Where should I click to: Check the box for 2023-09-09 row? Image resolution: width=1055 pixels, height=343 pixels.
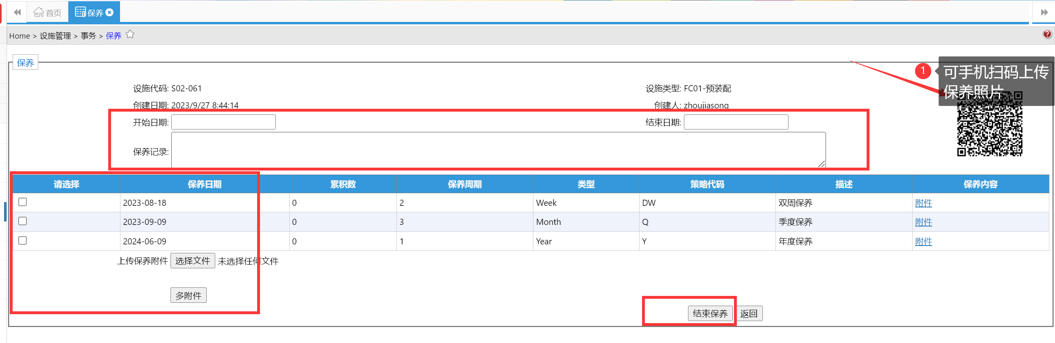coord(22,221)
